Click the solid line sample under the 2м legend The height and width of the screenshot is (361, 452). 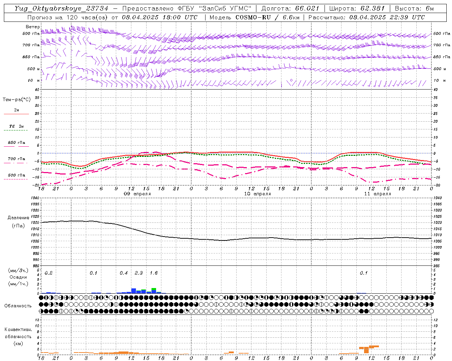16,114
